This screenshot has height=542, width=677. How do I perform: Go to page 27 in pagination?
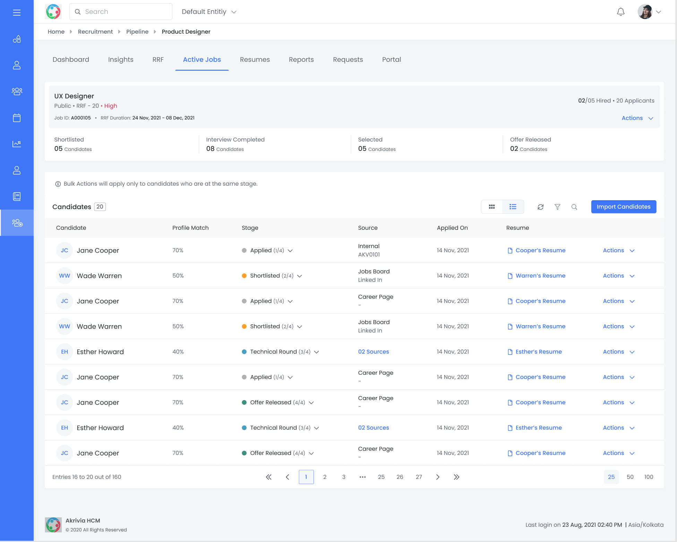pyautogui.click(x=419, y=477)
